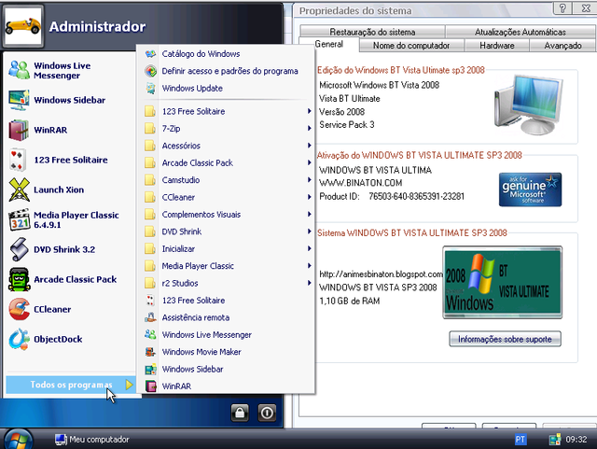Open the Hardware tab
This screenshot has width=597, height=449.
(497, 46)
